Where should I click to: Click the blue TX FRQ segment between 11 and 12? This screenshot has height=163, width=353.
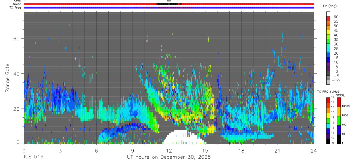[328, 131]
